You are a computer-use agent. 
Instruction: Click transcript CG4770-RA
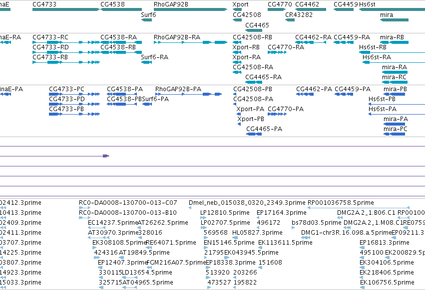pyautogui.click(x=286, y=47)
